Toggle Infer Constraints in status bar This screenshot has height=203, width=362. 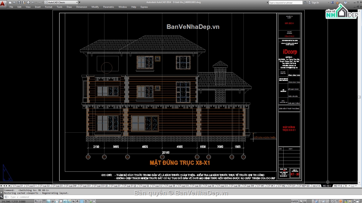pyautogui.click(x=36, y=201)
